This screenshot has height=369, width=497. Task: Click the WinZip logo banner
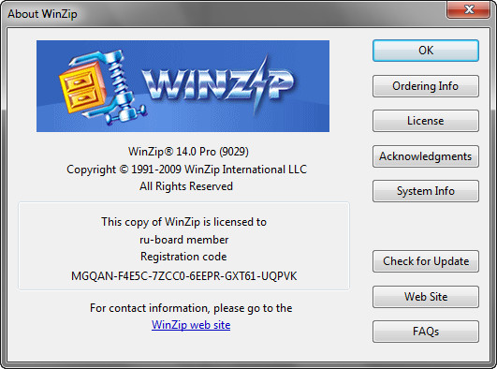[x=183, y=86]
